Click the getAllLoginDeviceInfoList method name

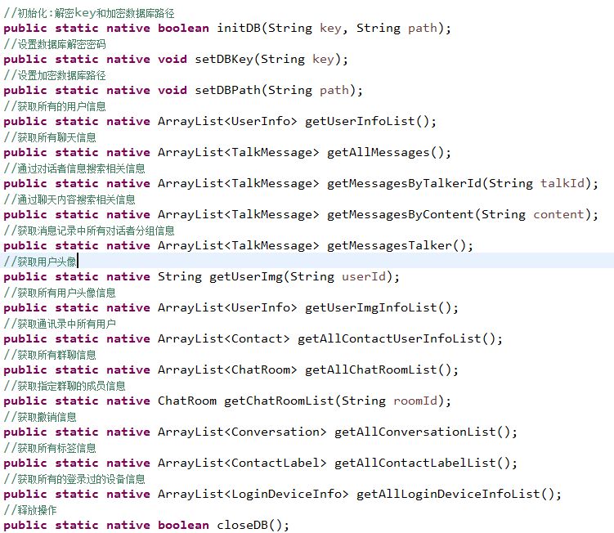tap(448, 495)
